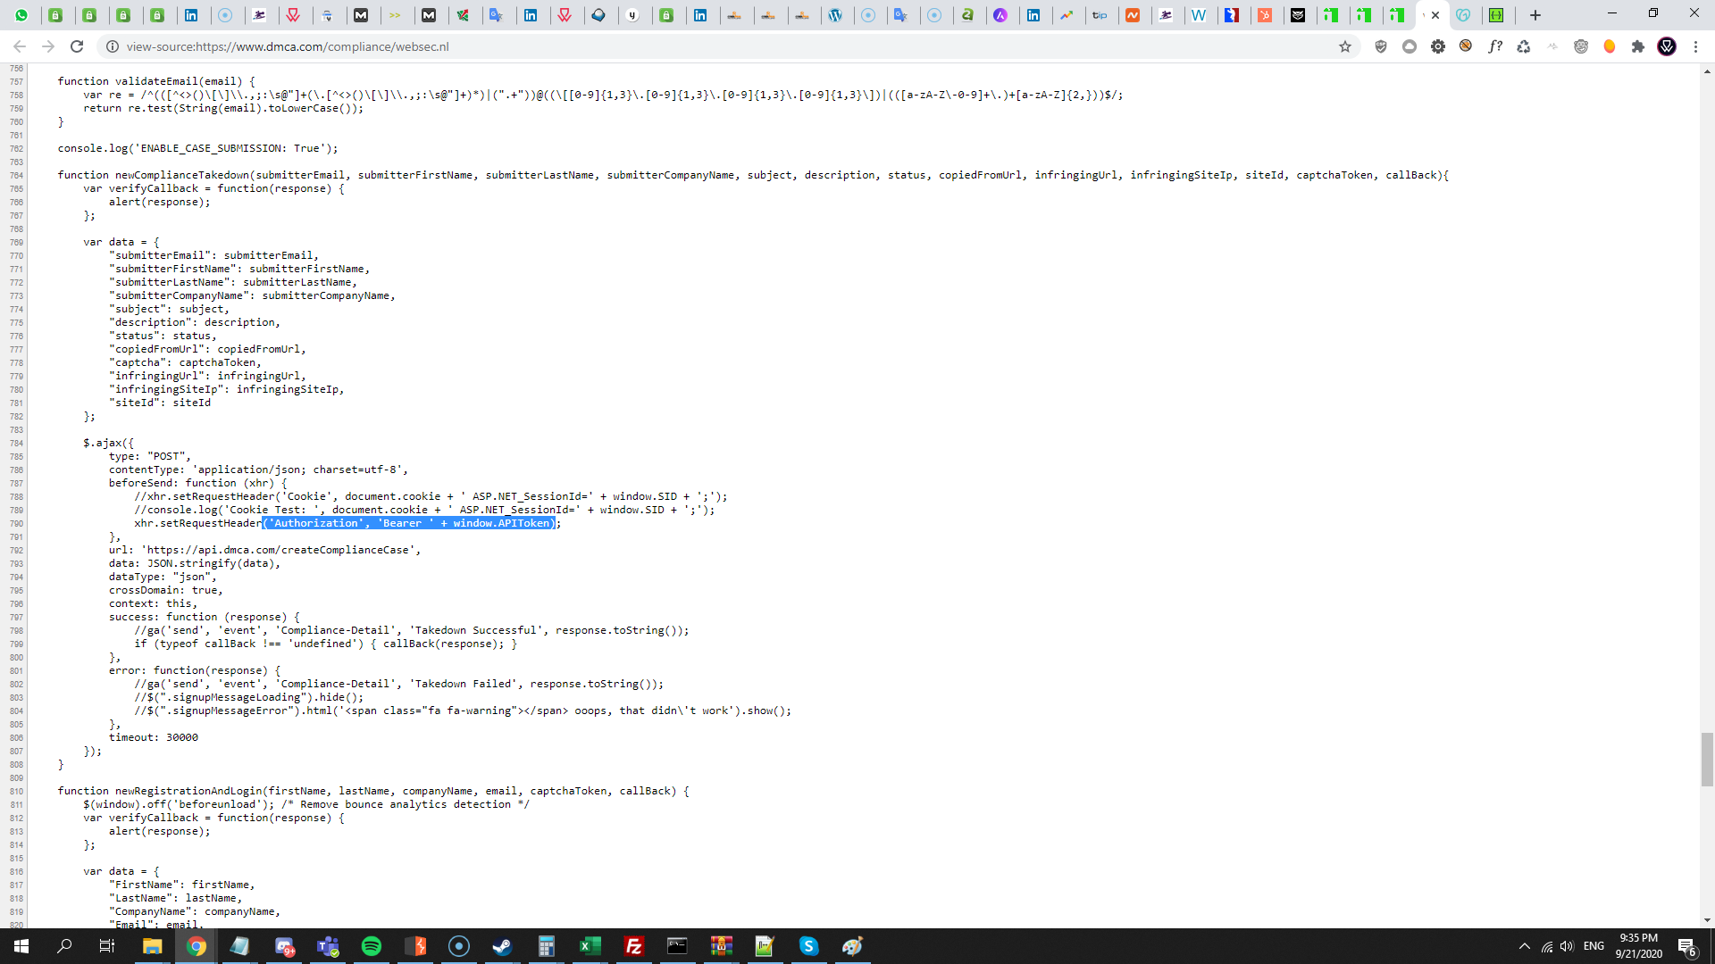The height and width of the screenshot is (964, 1715).
Task: Open the orange egg extension icon
Action: click(1610, 46)
